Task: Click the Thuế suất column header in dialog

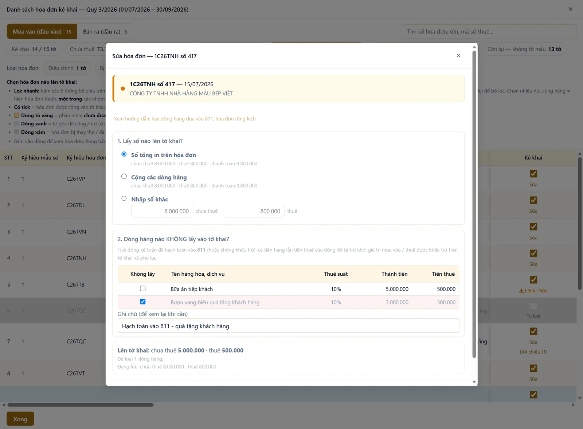Action: pyautogui.click(x=336, y=274)
